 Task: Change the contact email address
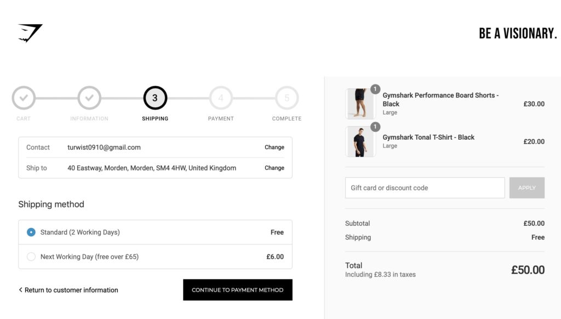(274, 147)
